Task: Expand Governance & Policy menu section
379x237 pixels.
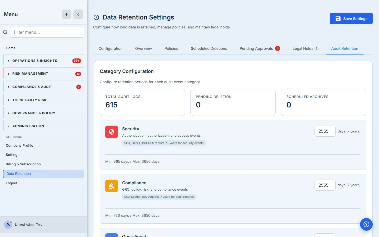Action: (43, 113)
